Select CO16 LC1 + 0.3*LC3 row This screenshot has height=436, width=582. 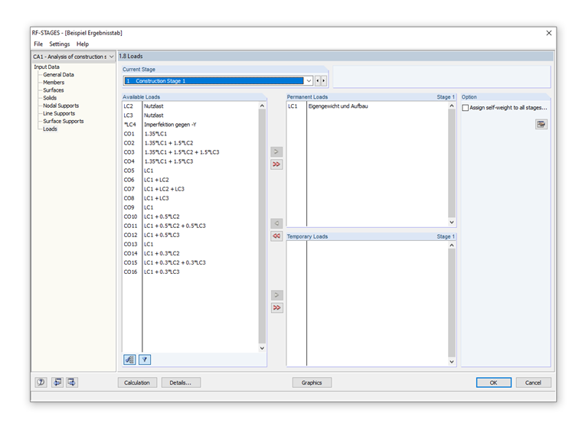click(191, 272)
